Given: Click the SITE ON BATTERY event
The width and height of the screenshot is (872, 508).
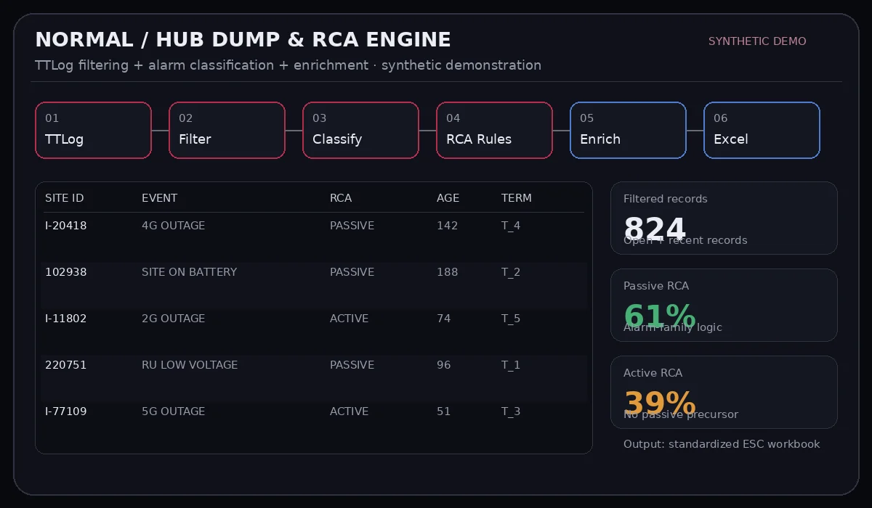Looking at the screenshot, I should [x=189, y=272].
